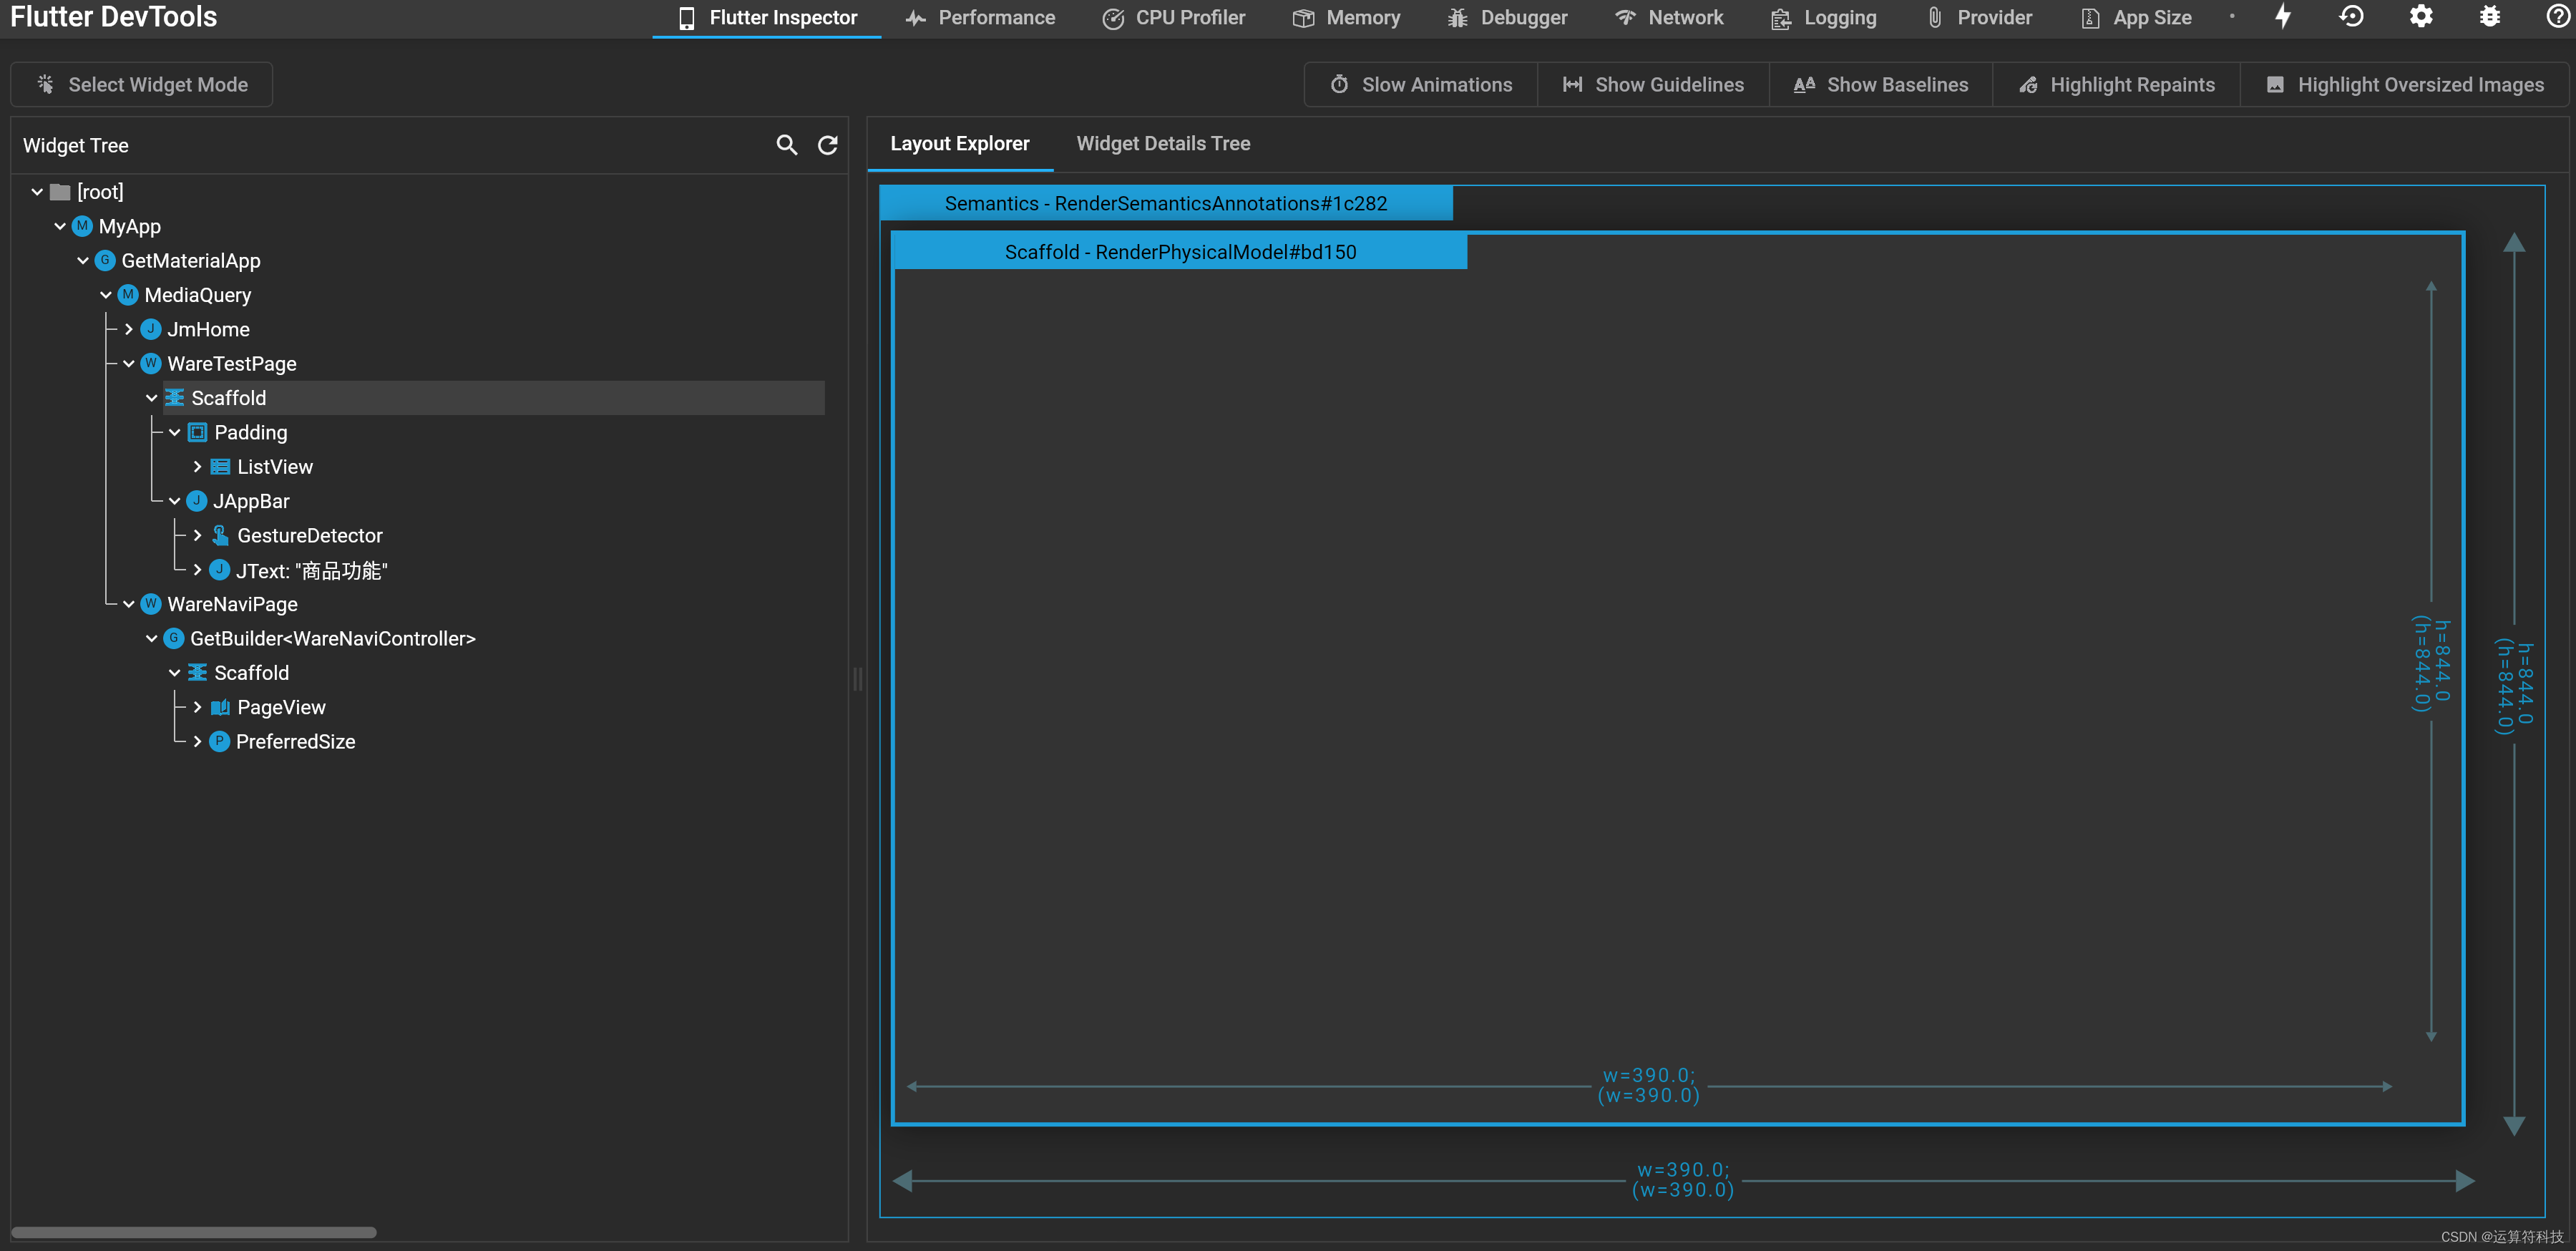Search the widget tree
This screenshot has height=1251, width=2576.
click(787, 145)
